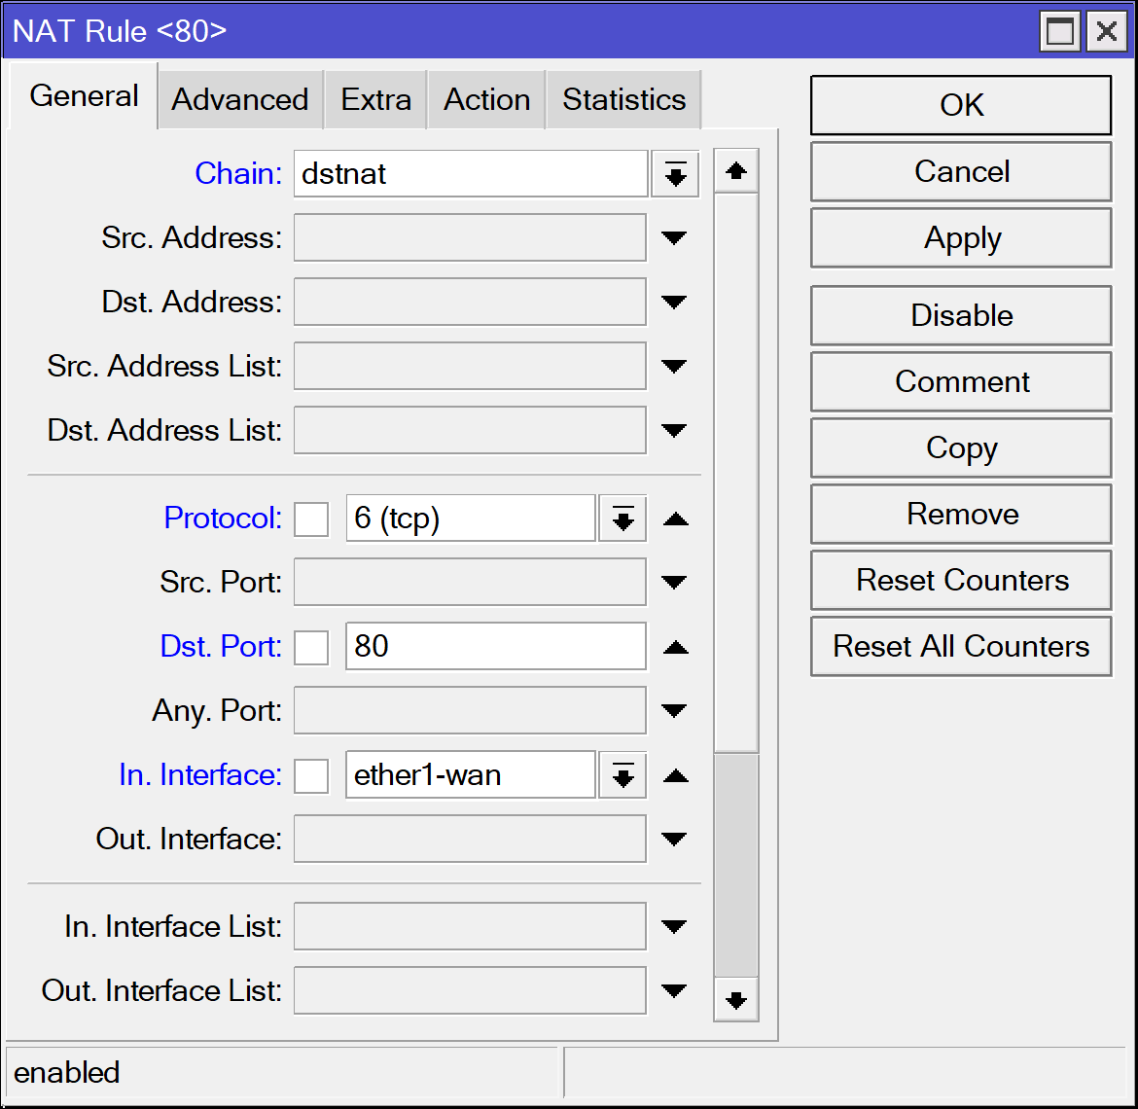Expand the Src. Address field

674,237
